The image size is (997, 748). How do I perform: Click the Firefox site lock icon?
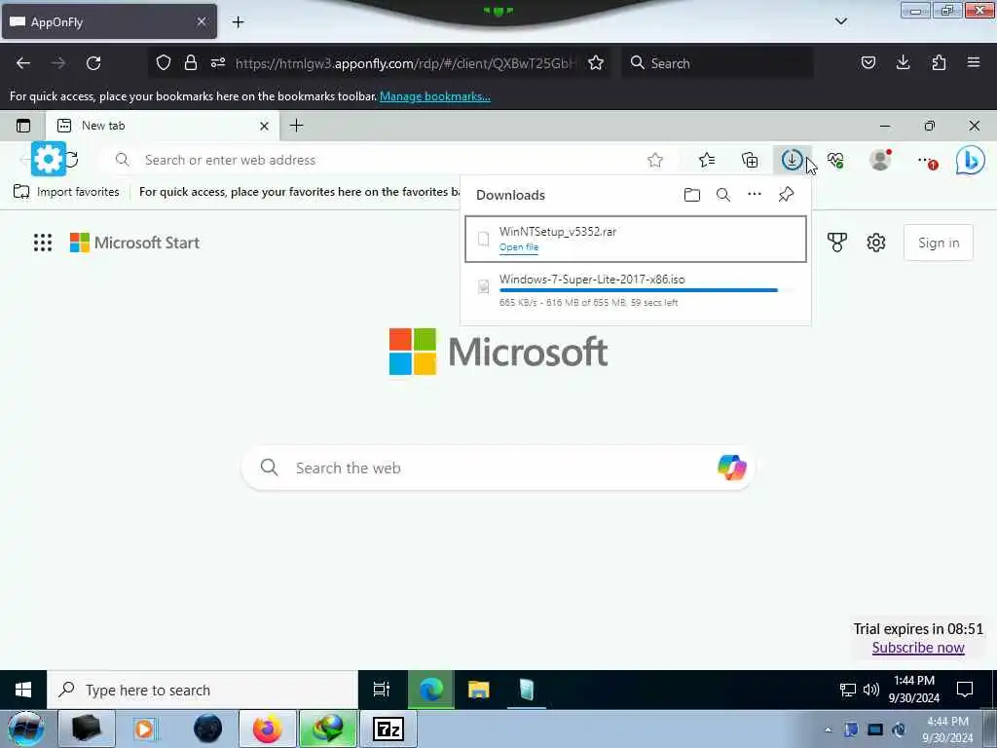pyautogui.click(x=190, y=62)
